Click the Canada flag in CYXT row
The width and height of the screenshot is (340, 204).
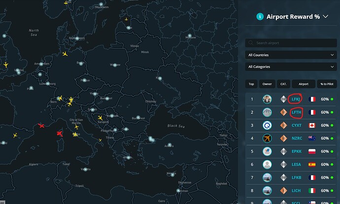pyautogui.click(x=311, y=126)
